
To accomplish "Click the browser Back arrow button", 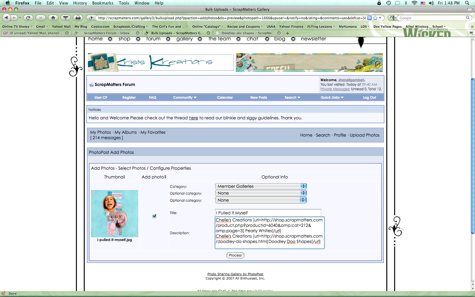I will coord(6,18).
